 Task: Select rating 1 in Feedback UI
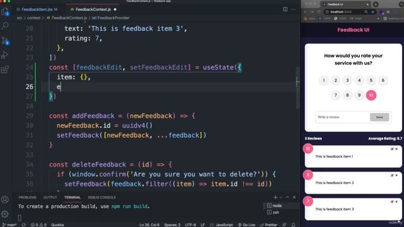324,81
